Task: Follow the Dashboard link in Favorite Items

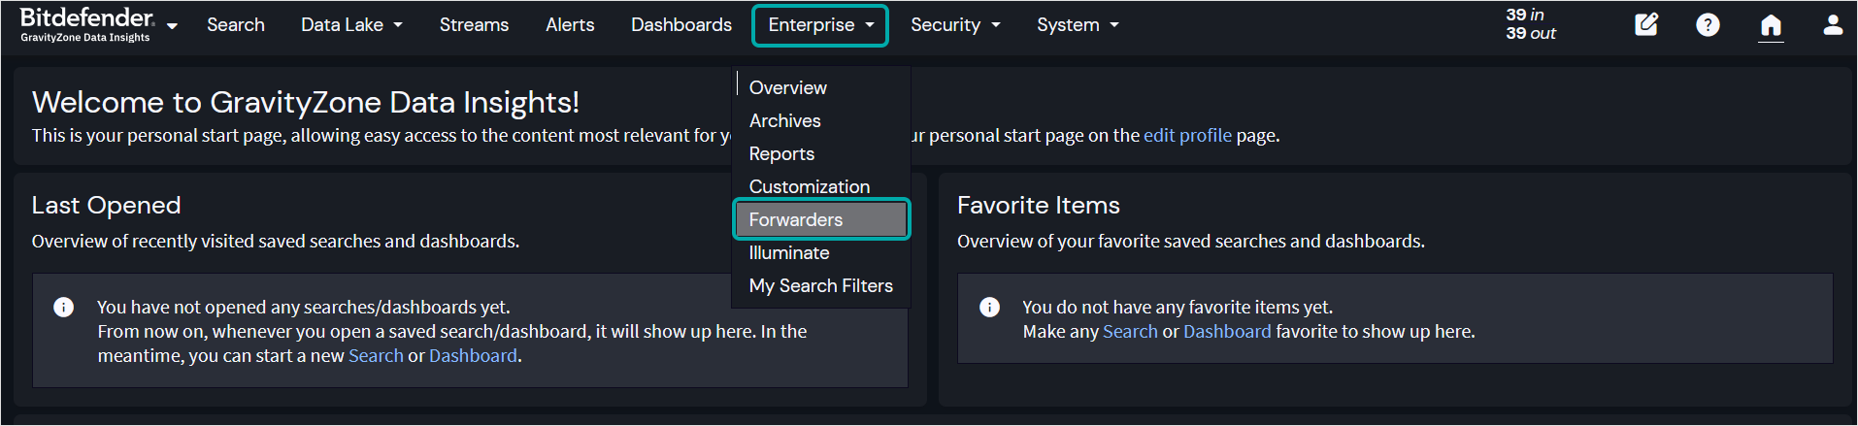Action: pyautogui.click(x=1227, y=332)
